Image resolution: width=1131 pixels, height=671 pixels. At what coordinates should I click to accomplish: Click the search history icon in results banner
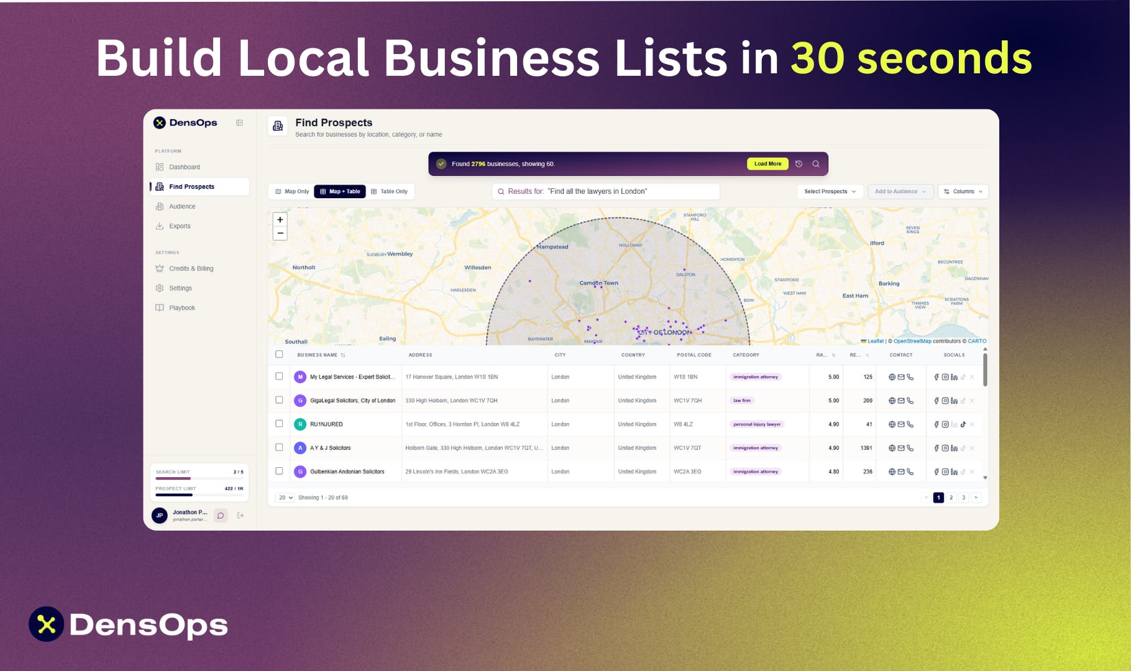tap(799, 164)
